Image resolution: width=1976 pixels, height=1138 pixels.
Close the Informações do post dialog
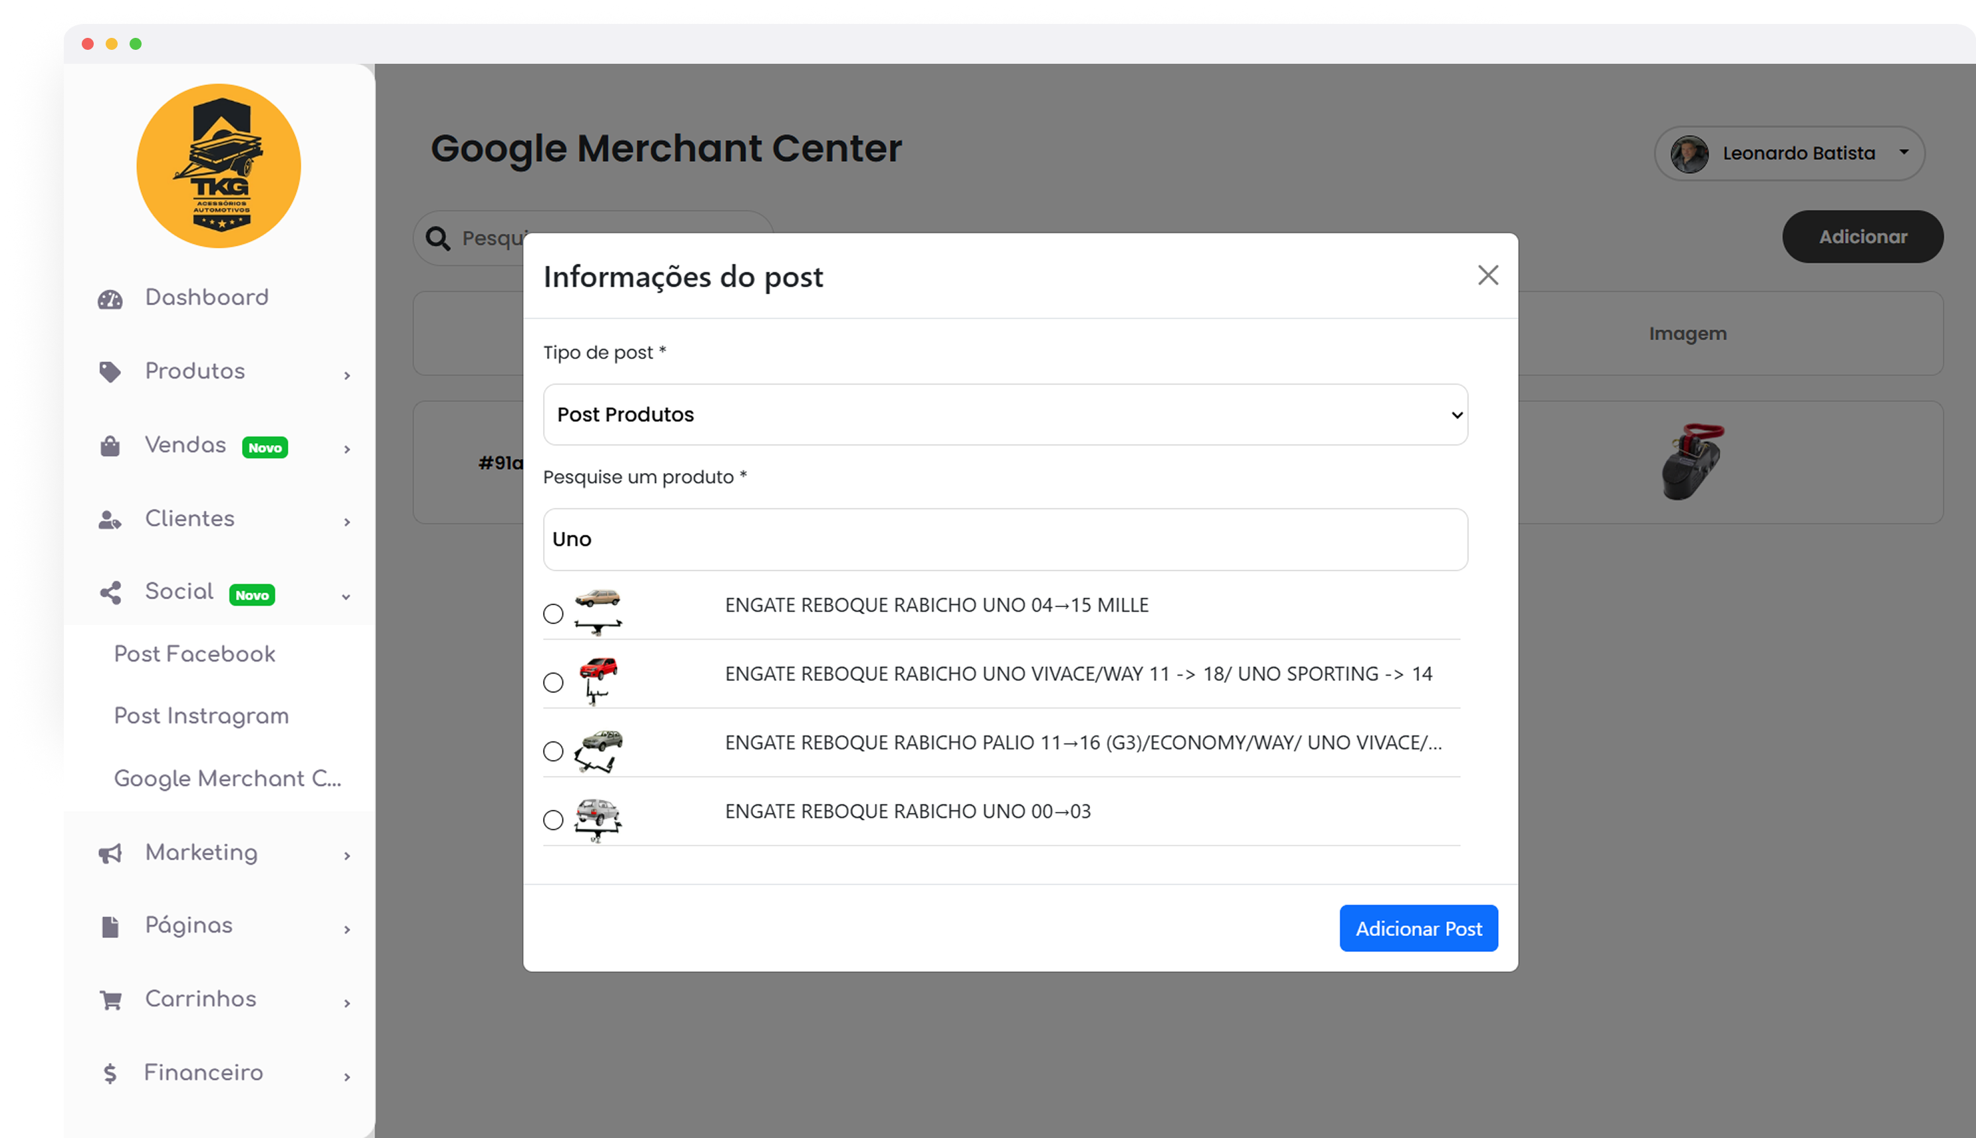click(x=1487, y=275)
